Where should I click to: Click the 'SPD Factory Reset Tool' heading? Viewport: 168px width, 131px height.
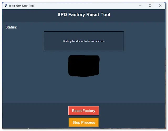(x=84, y=14)
